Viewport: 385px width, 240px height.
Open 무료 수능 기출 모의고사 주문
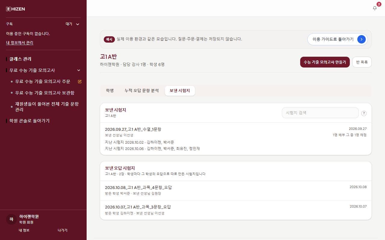(43, 81)
